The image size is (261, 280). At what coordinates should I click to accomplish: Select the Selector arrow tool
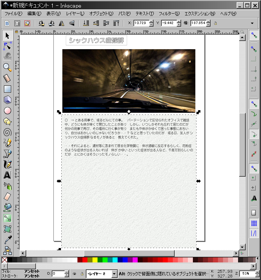pyautogui.click(x=7, y=36)
